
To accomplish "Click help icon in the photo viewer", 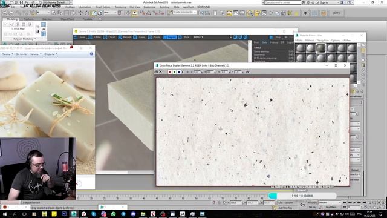I will (x=91, y=54).
